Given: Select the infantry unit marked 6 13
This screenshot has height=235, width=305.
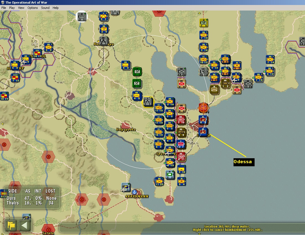Looking at the screenshot, I should tap(170, 163).
